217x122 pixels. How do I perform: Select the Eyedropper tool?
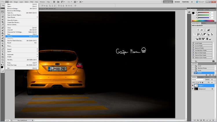click(x=3, y=25)
